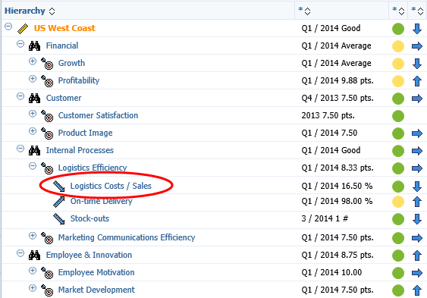Click the right trend arrow in Financial row
Viewport: 427px width, 298px height.
click(417, 46)
